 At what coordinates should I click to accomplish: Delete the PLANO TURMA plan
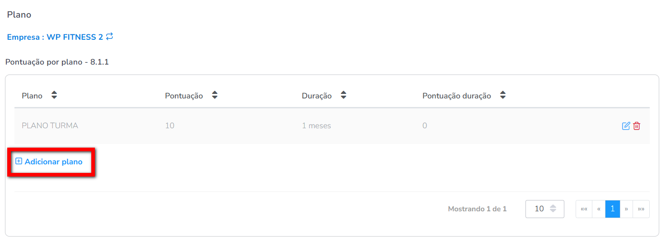pos(637,126)
